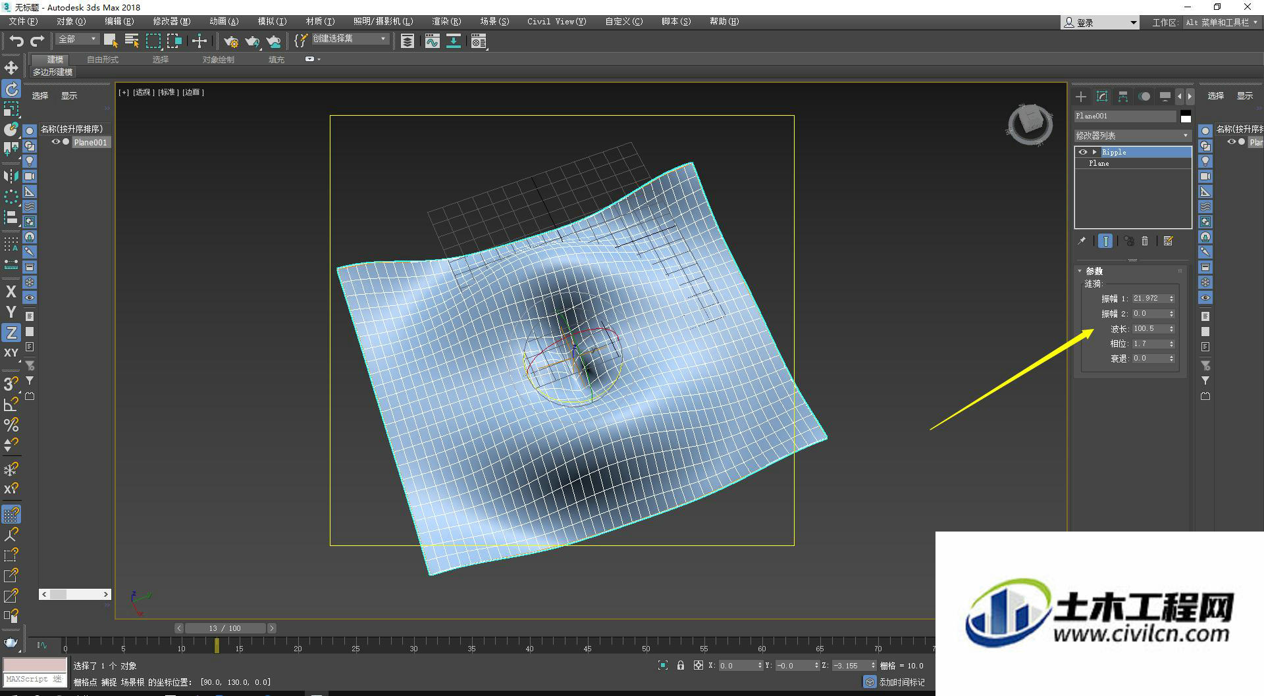The image size is (1264, 696).
Task: Toggle Plane001 visibility eye in left explorer
Action: (x=56, y=142)
